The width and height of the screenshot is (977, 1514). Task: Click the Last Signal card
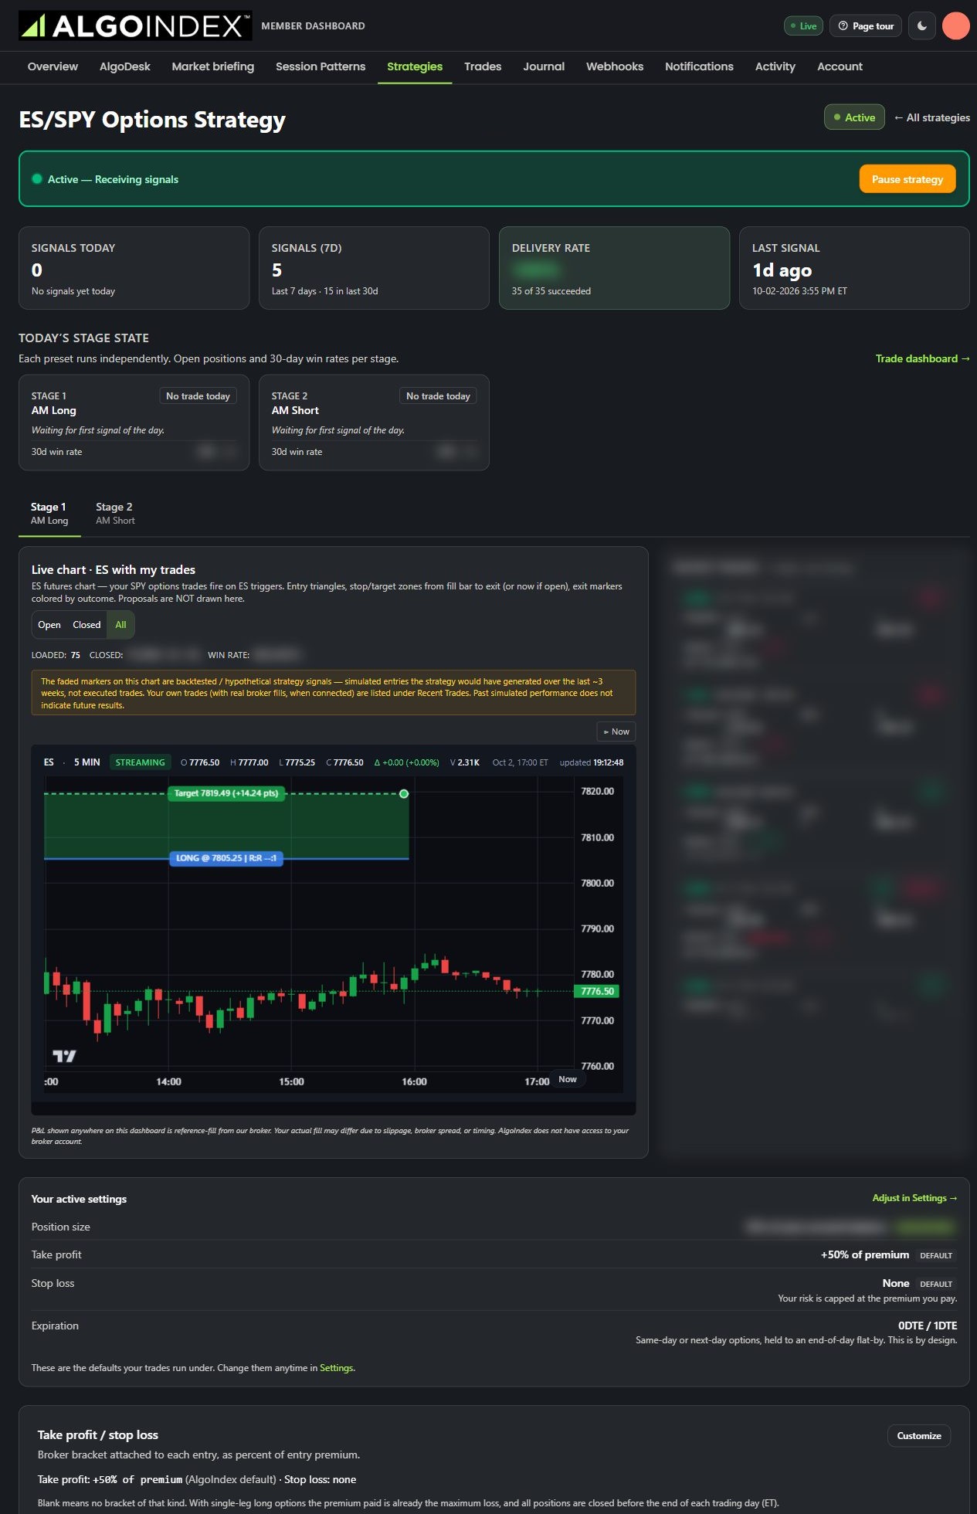point(854,268)
